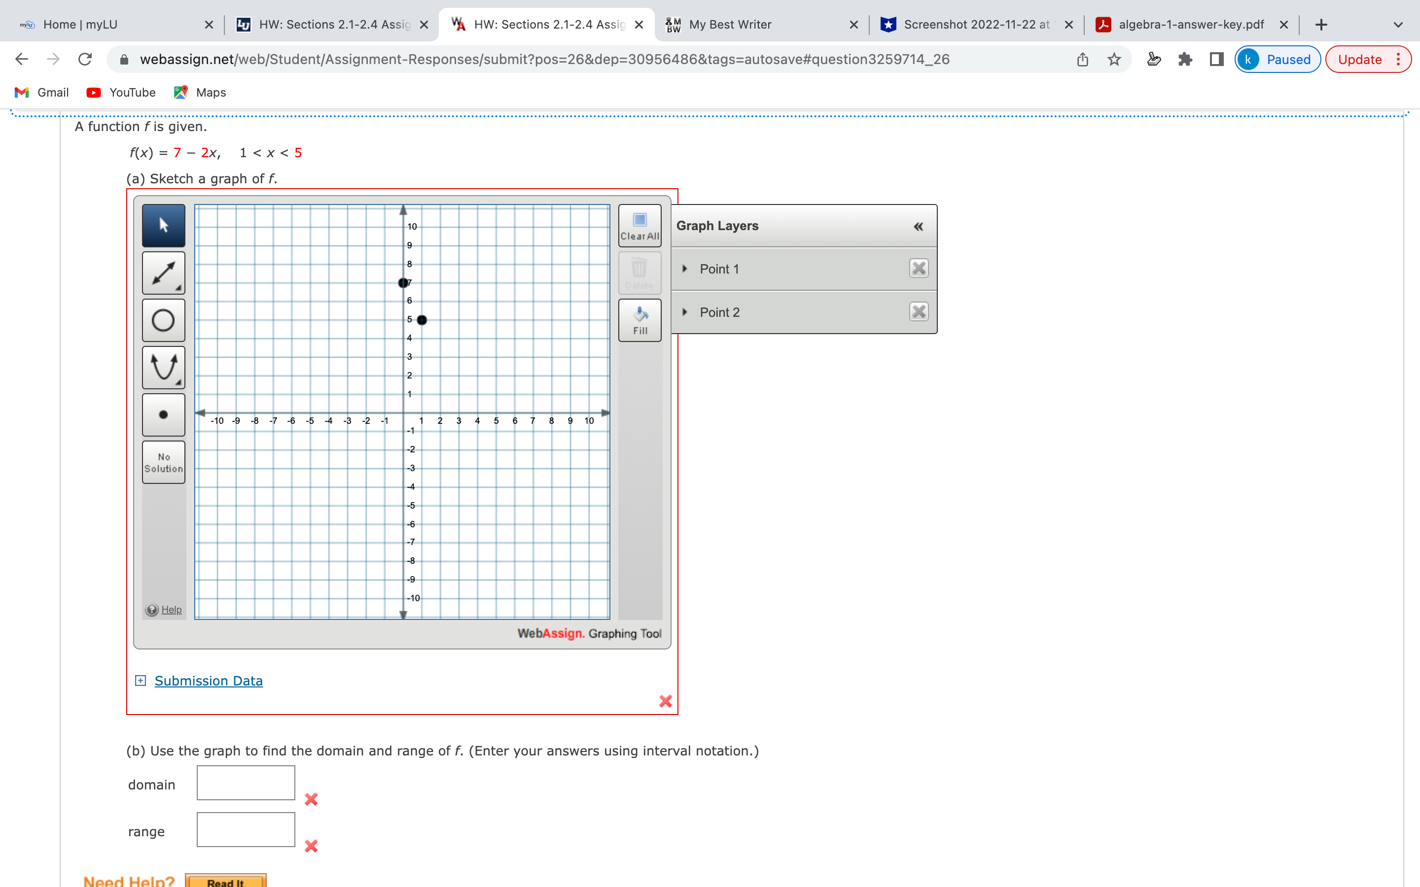Expand the Submission Data section
1420x887 pixels.
[x=208, y=681]
